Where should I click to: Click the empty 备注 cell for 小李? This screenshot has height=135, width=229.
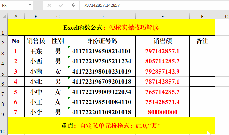(202, 112)
